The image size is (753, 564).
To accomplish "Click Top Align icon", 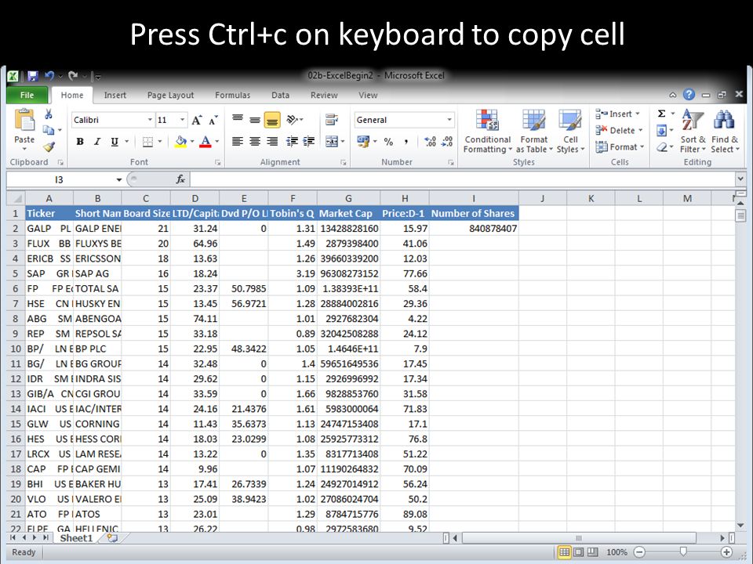I will (x=237, y=119).
